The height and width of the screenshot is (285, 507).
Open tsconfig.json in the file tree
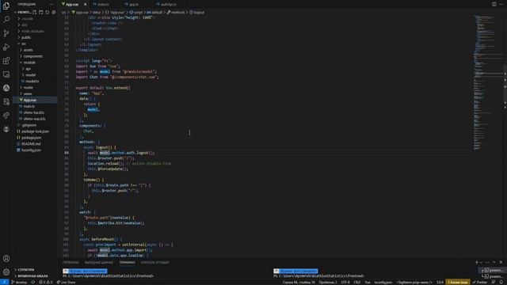(36, 150)
